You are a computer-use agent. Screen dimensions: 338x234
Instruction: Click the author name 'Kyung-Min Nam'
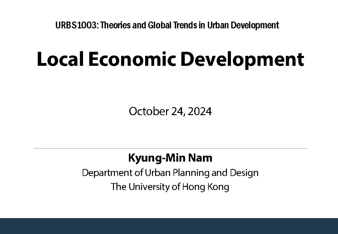click(170, 158)
